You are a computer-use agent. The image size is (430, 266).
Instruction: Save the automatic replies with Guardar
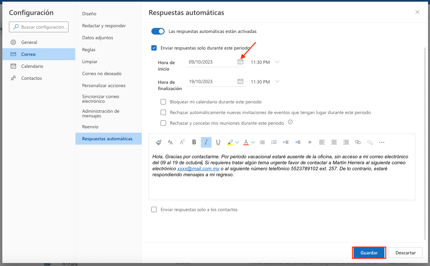pos(369,253)
